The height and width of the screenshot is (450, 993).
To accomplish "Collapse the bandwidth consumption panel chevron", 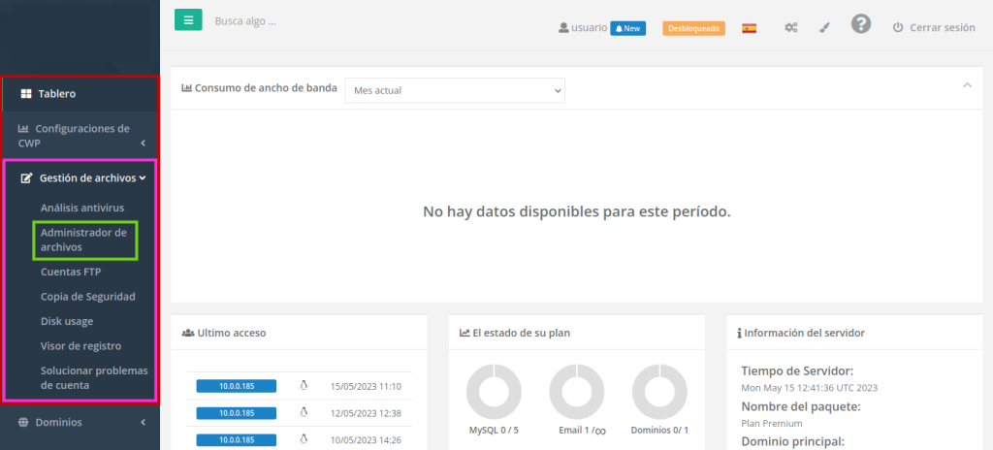I will pos(967,85).
